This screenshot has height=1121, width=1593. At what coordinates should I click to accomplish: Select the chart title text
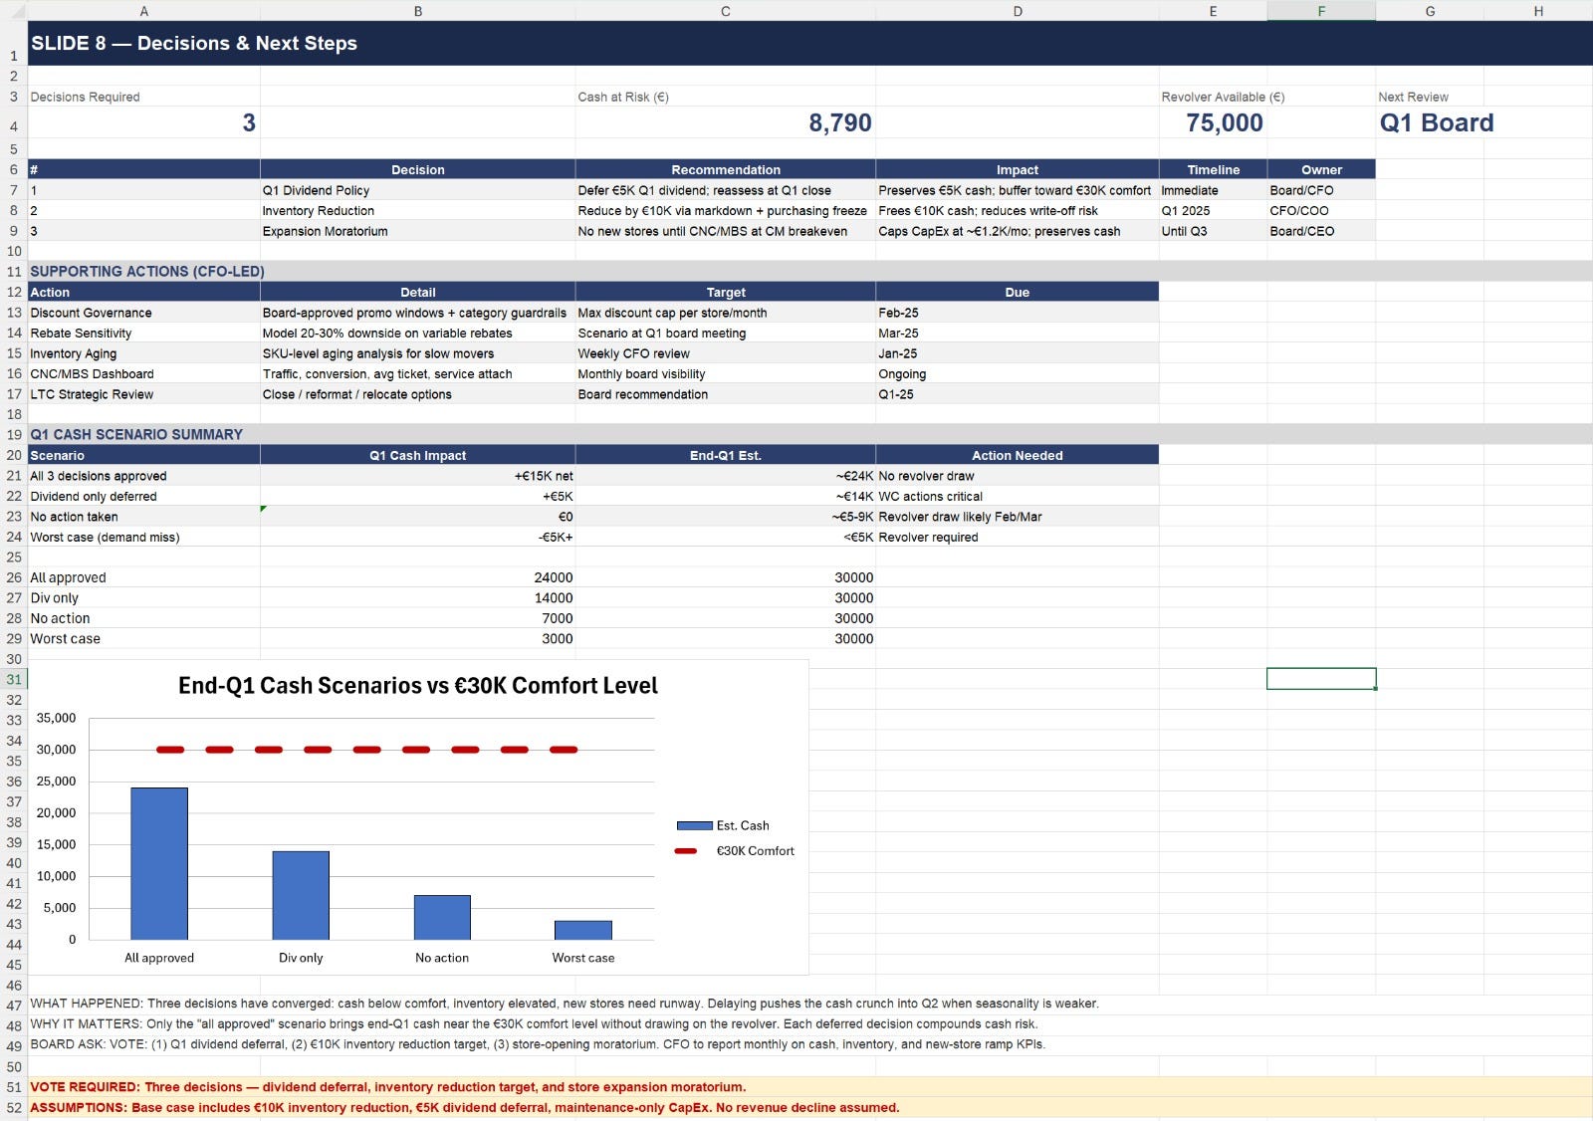[x=418, y=685]
